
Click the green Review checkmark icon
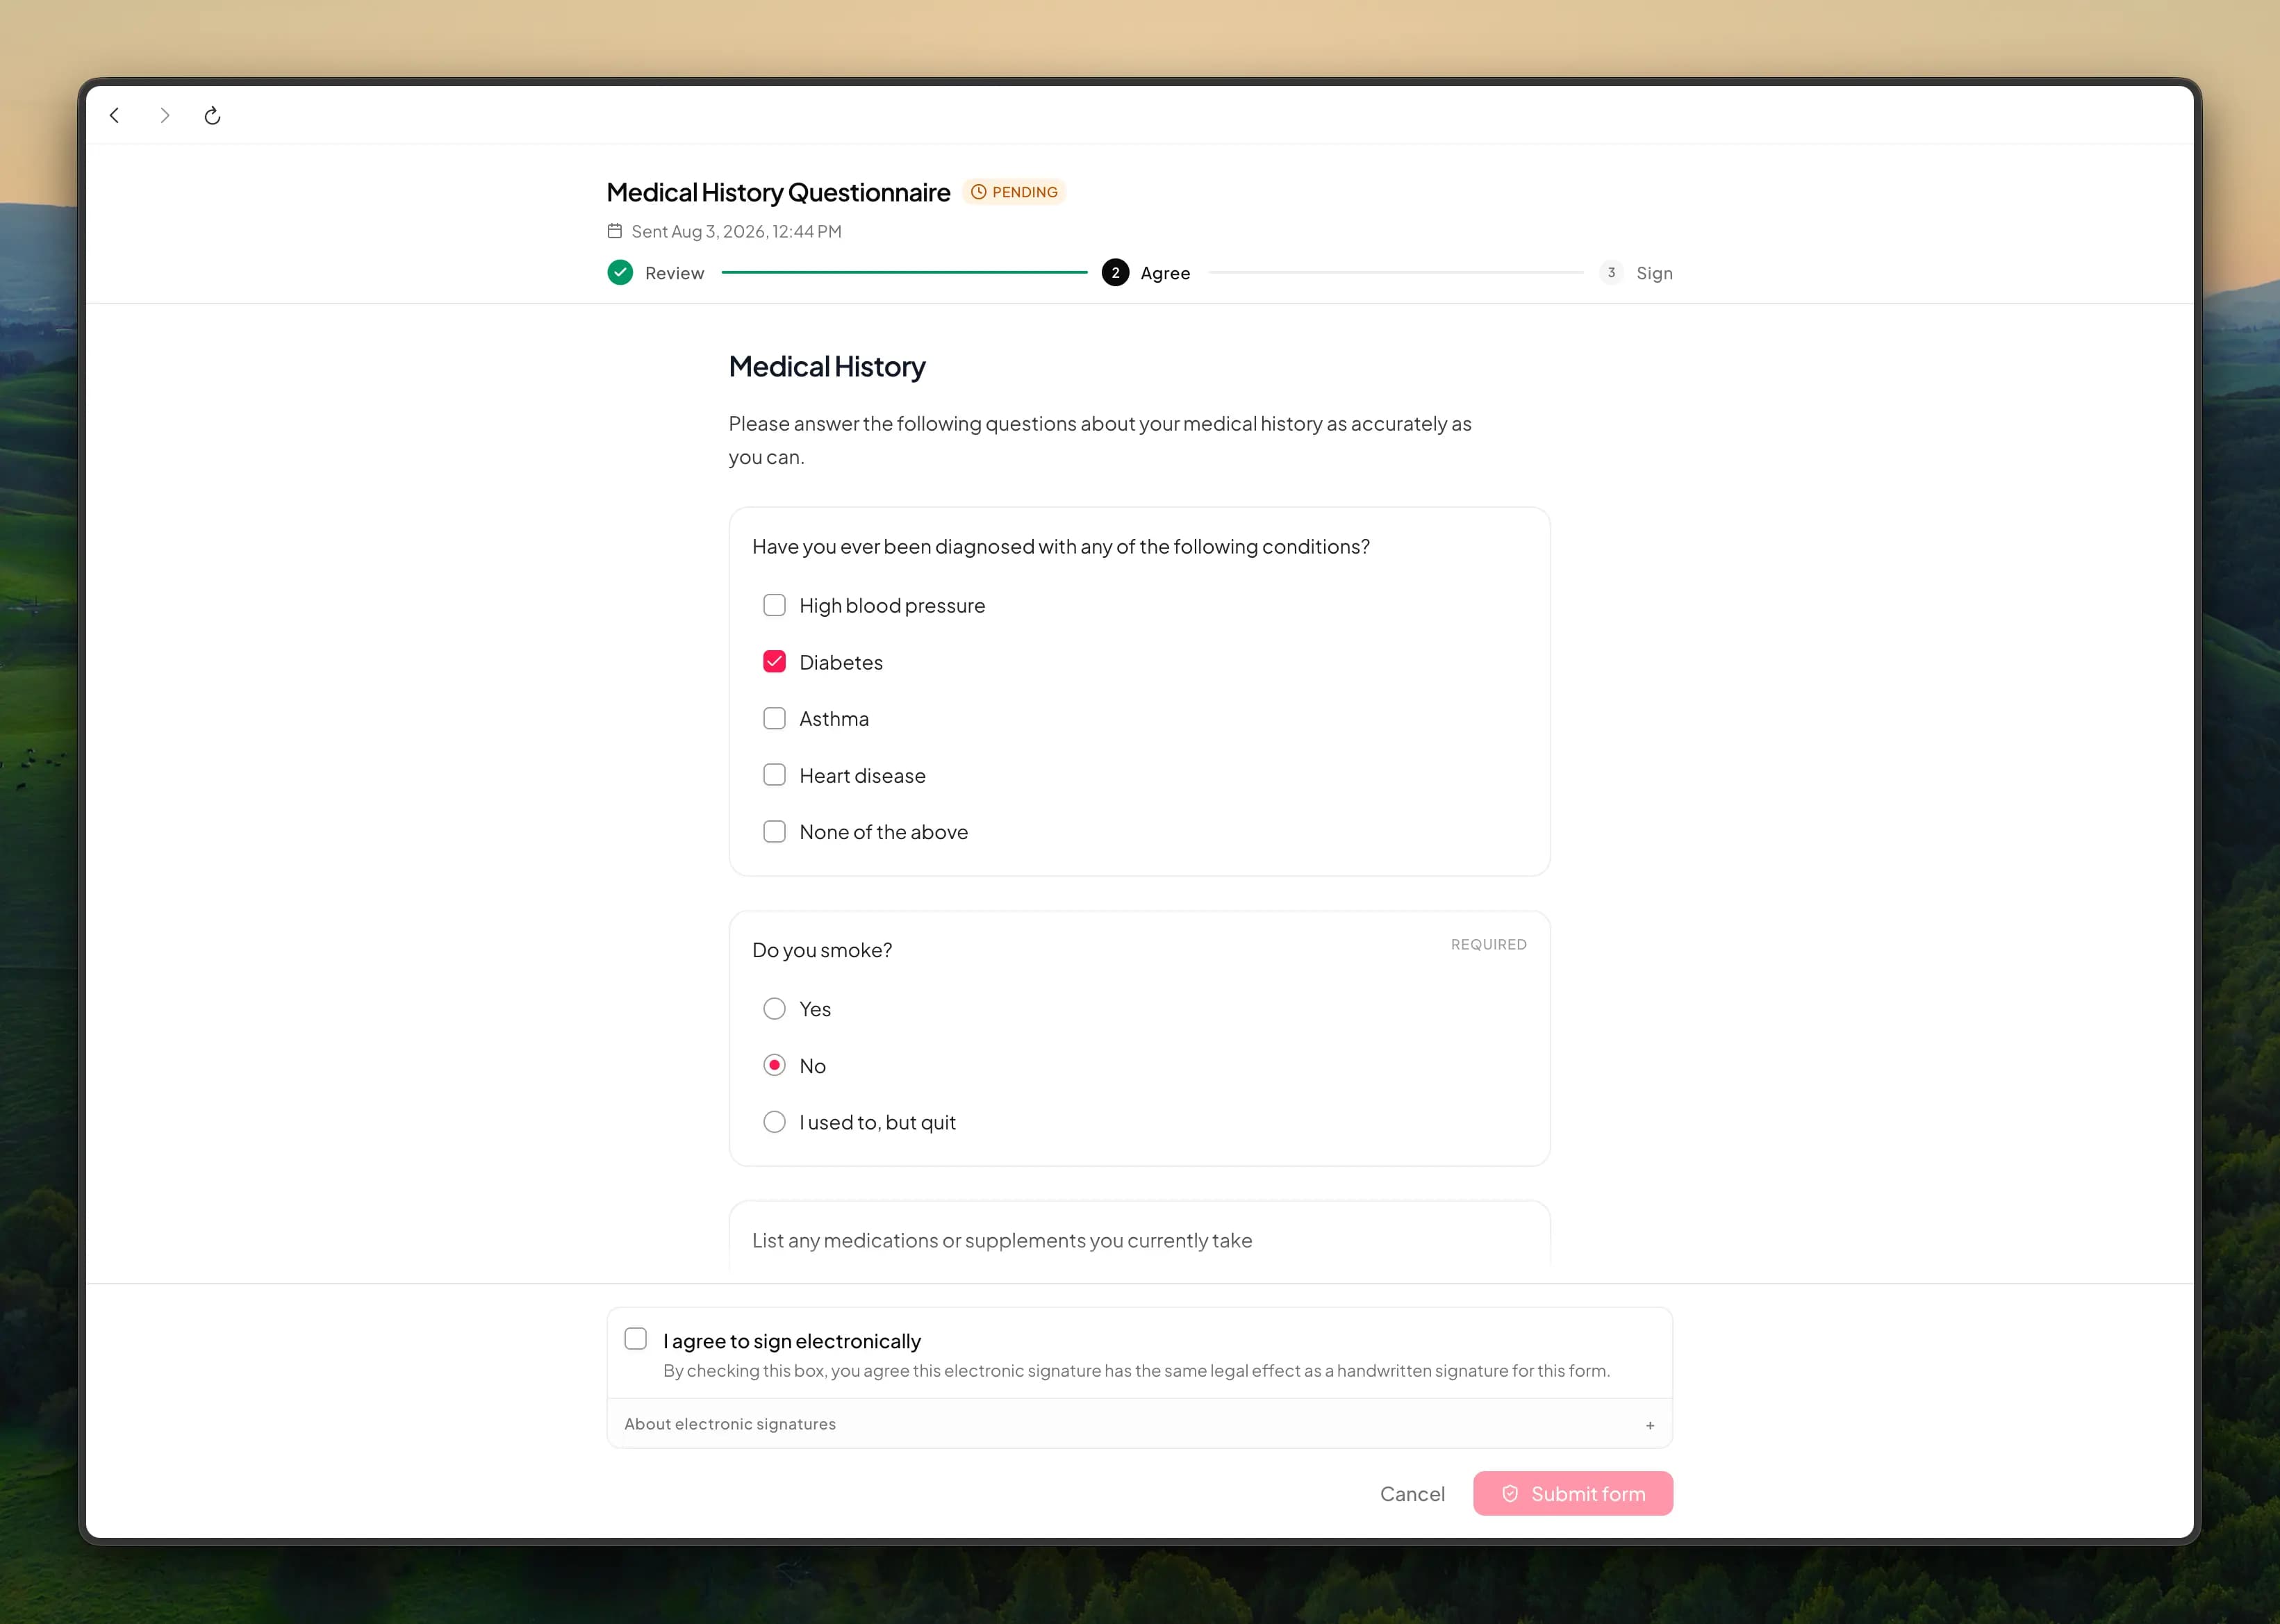tap(620, 272)
